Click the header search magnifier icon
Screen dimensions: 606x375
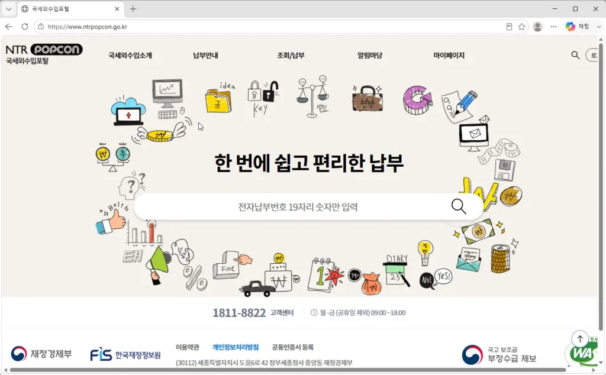click(575, 55)
